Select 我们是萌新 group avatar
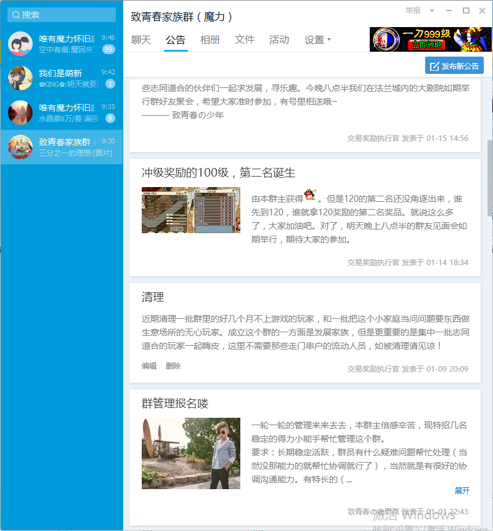493x531 pixels. 20,78
